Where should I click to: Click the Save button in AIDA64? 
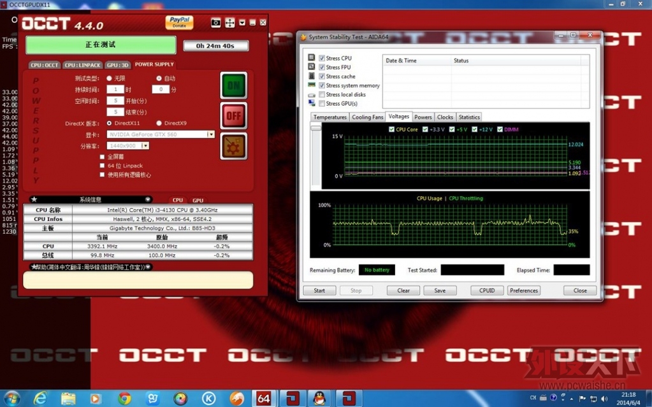pyautogui.click(x=440, y=290)
